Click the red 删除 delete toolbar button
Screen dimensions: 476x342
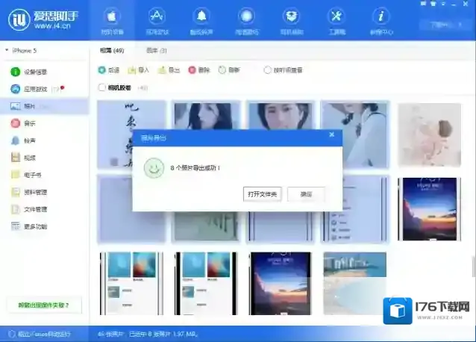199,70
